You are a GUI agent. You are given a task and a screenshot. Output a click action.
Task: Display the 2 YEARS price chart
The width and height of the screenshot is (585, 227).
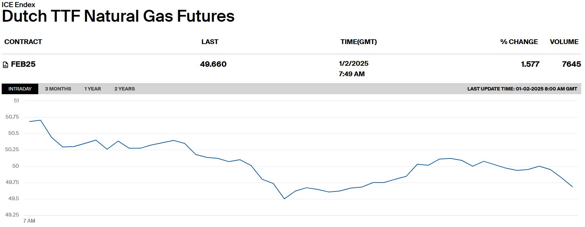[x=124, y=89]
